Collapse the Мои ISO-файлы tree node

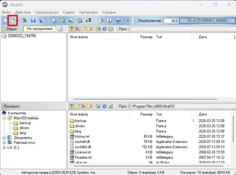[x=4, y=118]
